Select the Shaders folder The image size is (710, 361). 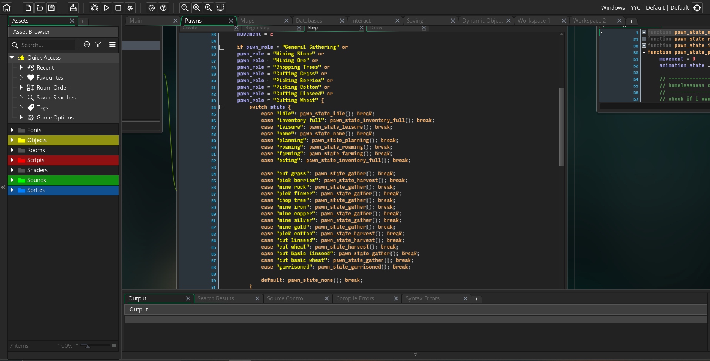pyautogui.click(x=63, y=170)
